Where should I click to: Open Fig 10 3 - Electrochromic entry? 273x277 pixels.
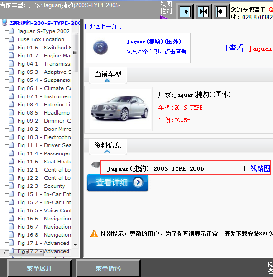(44, 137)
